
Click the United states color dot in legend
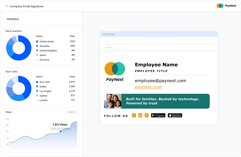(x=37, y=41)
